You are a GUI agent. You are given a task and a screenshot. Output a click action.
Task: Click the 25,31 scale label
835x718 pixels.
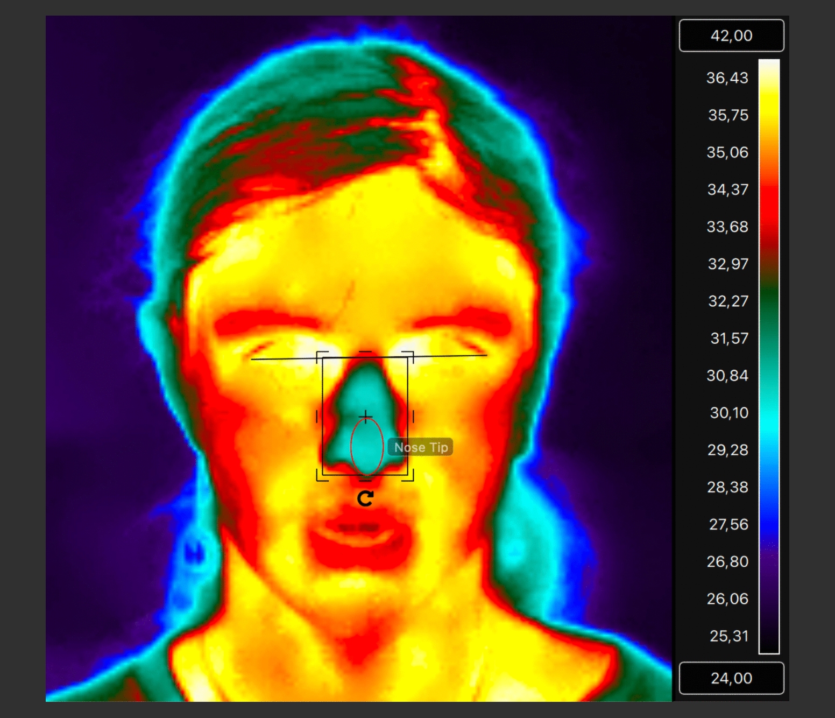coord(728,636)
